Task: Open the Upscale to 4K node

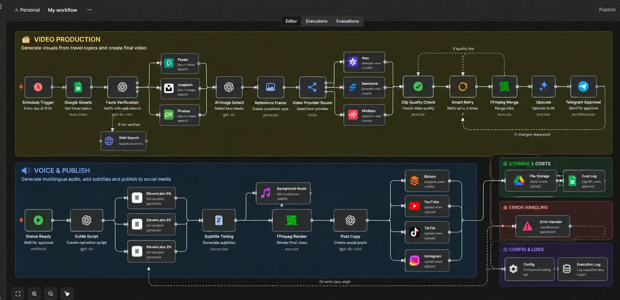Action: [543, 87]
